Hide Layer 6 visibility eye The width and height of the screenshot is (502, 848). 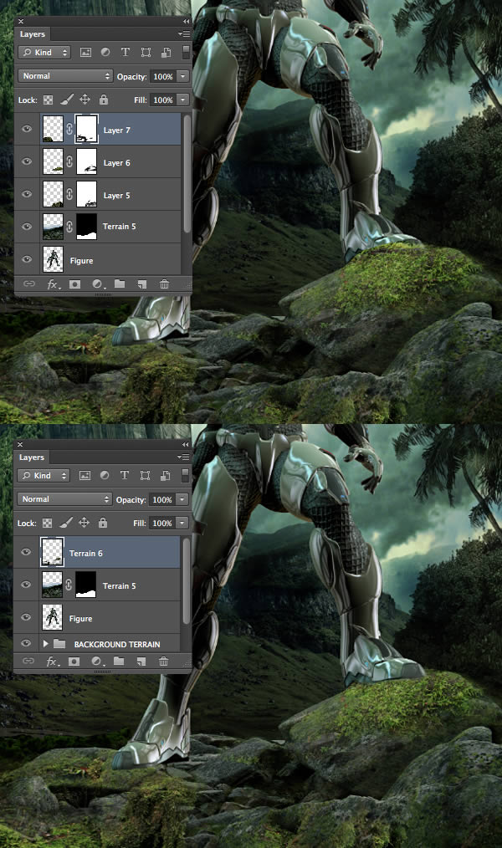[27, 161]
